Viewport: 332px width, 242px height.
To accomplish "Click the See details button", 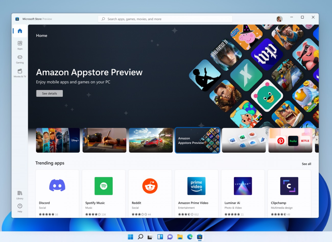I will (50, 93).
